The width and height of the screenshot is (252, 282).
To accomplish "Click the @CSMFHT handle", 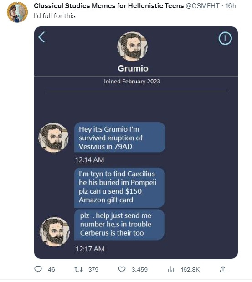I will coord(202,6).
